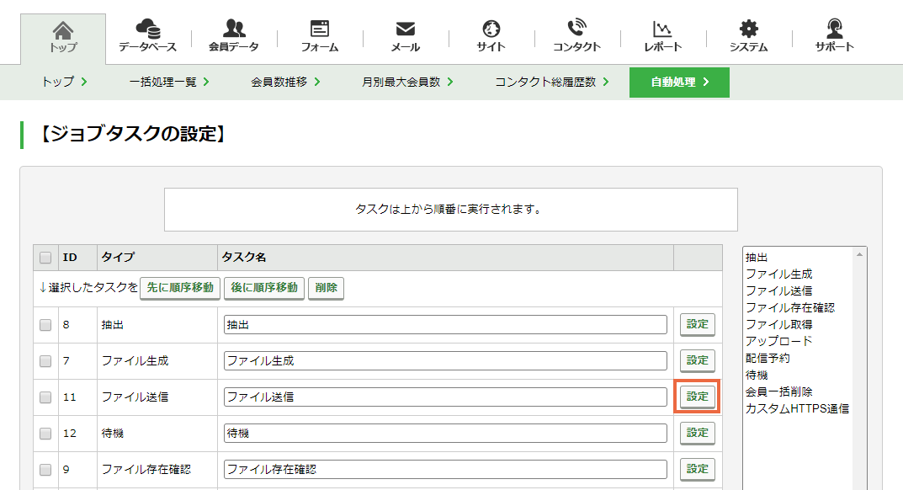The height and width of the screenshot is (490, 903).
Task: Click 設定 for the ファイル送信 task
Action: point(698,397)
